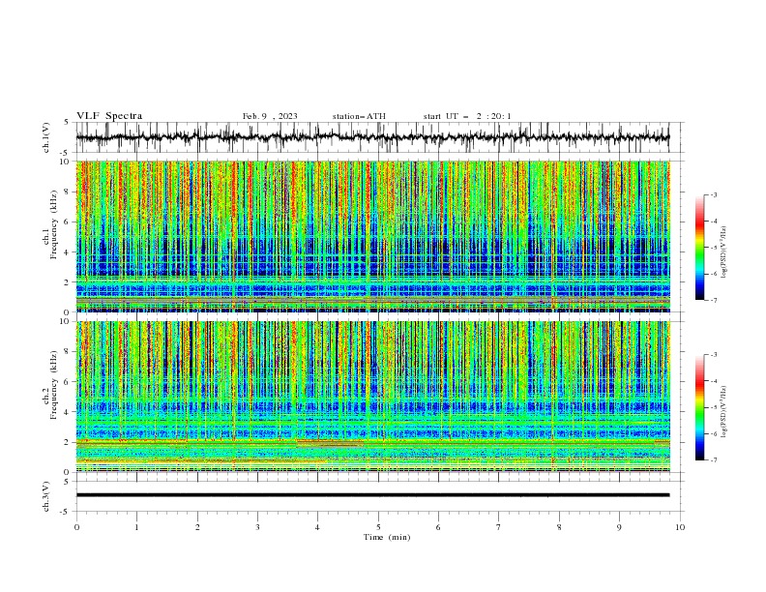Click time axis tick label "10" at right end

(680, 527)
